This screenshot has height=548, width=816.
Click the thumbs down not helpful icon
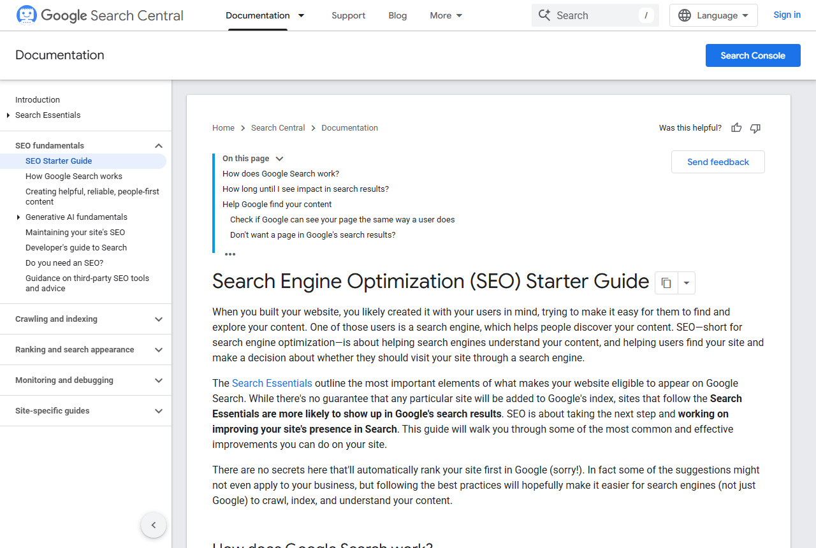(755, 128)
